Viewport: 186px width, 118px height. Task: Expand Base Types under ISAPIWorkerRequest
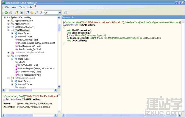12,81
